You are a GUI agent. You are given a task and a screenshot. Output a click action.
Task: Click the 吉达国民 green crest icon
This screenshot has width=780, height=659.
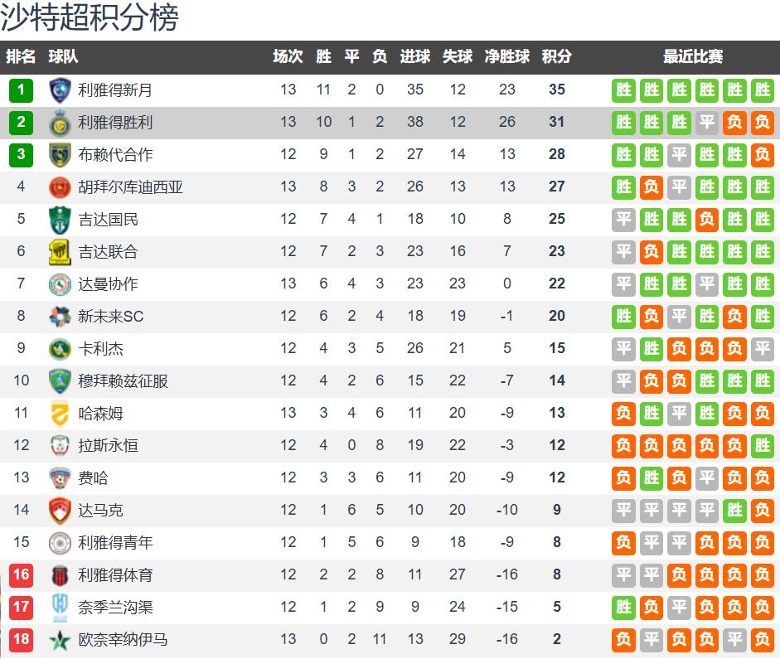coord(59,219)
